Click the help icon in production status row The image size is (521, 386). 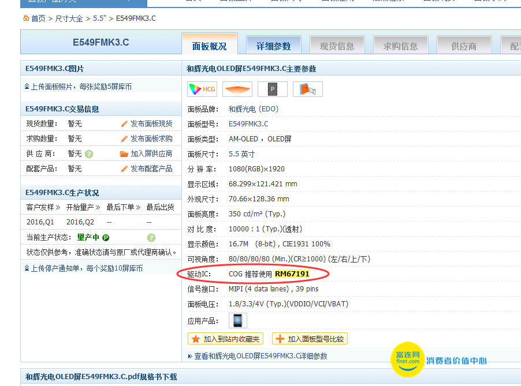click(151, 238)
